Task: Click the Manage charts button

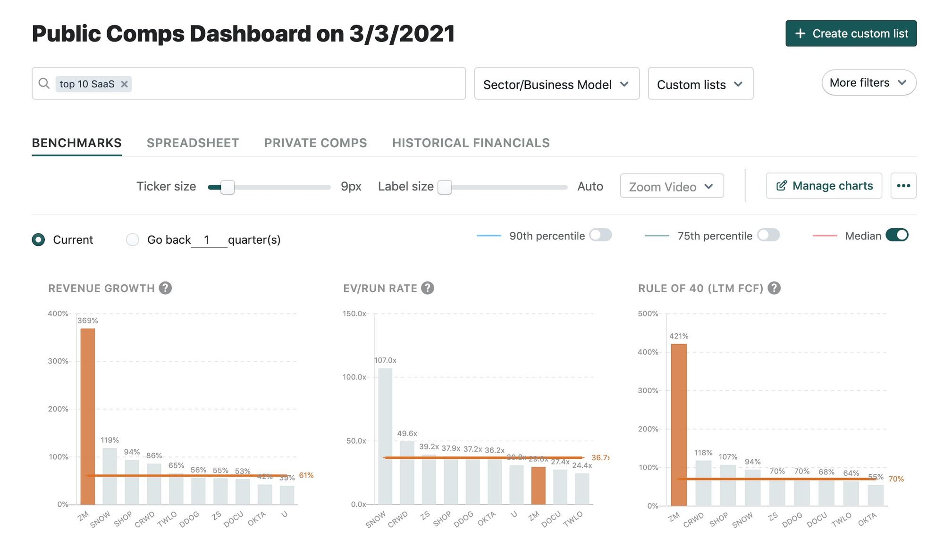Action: [824, 186]
